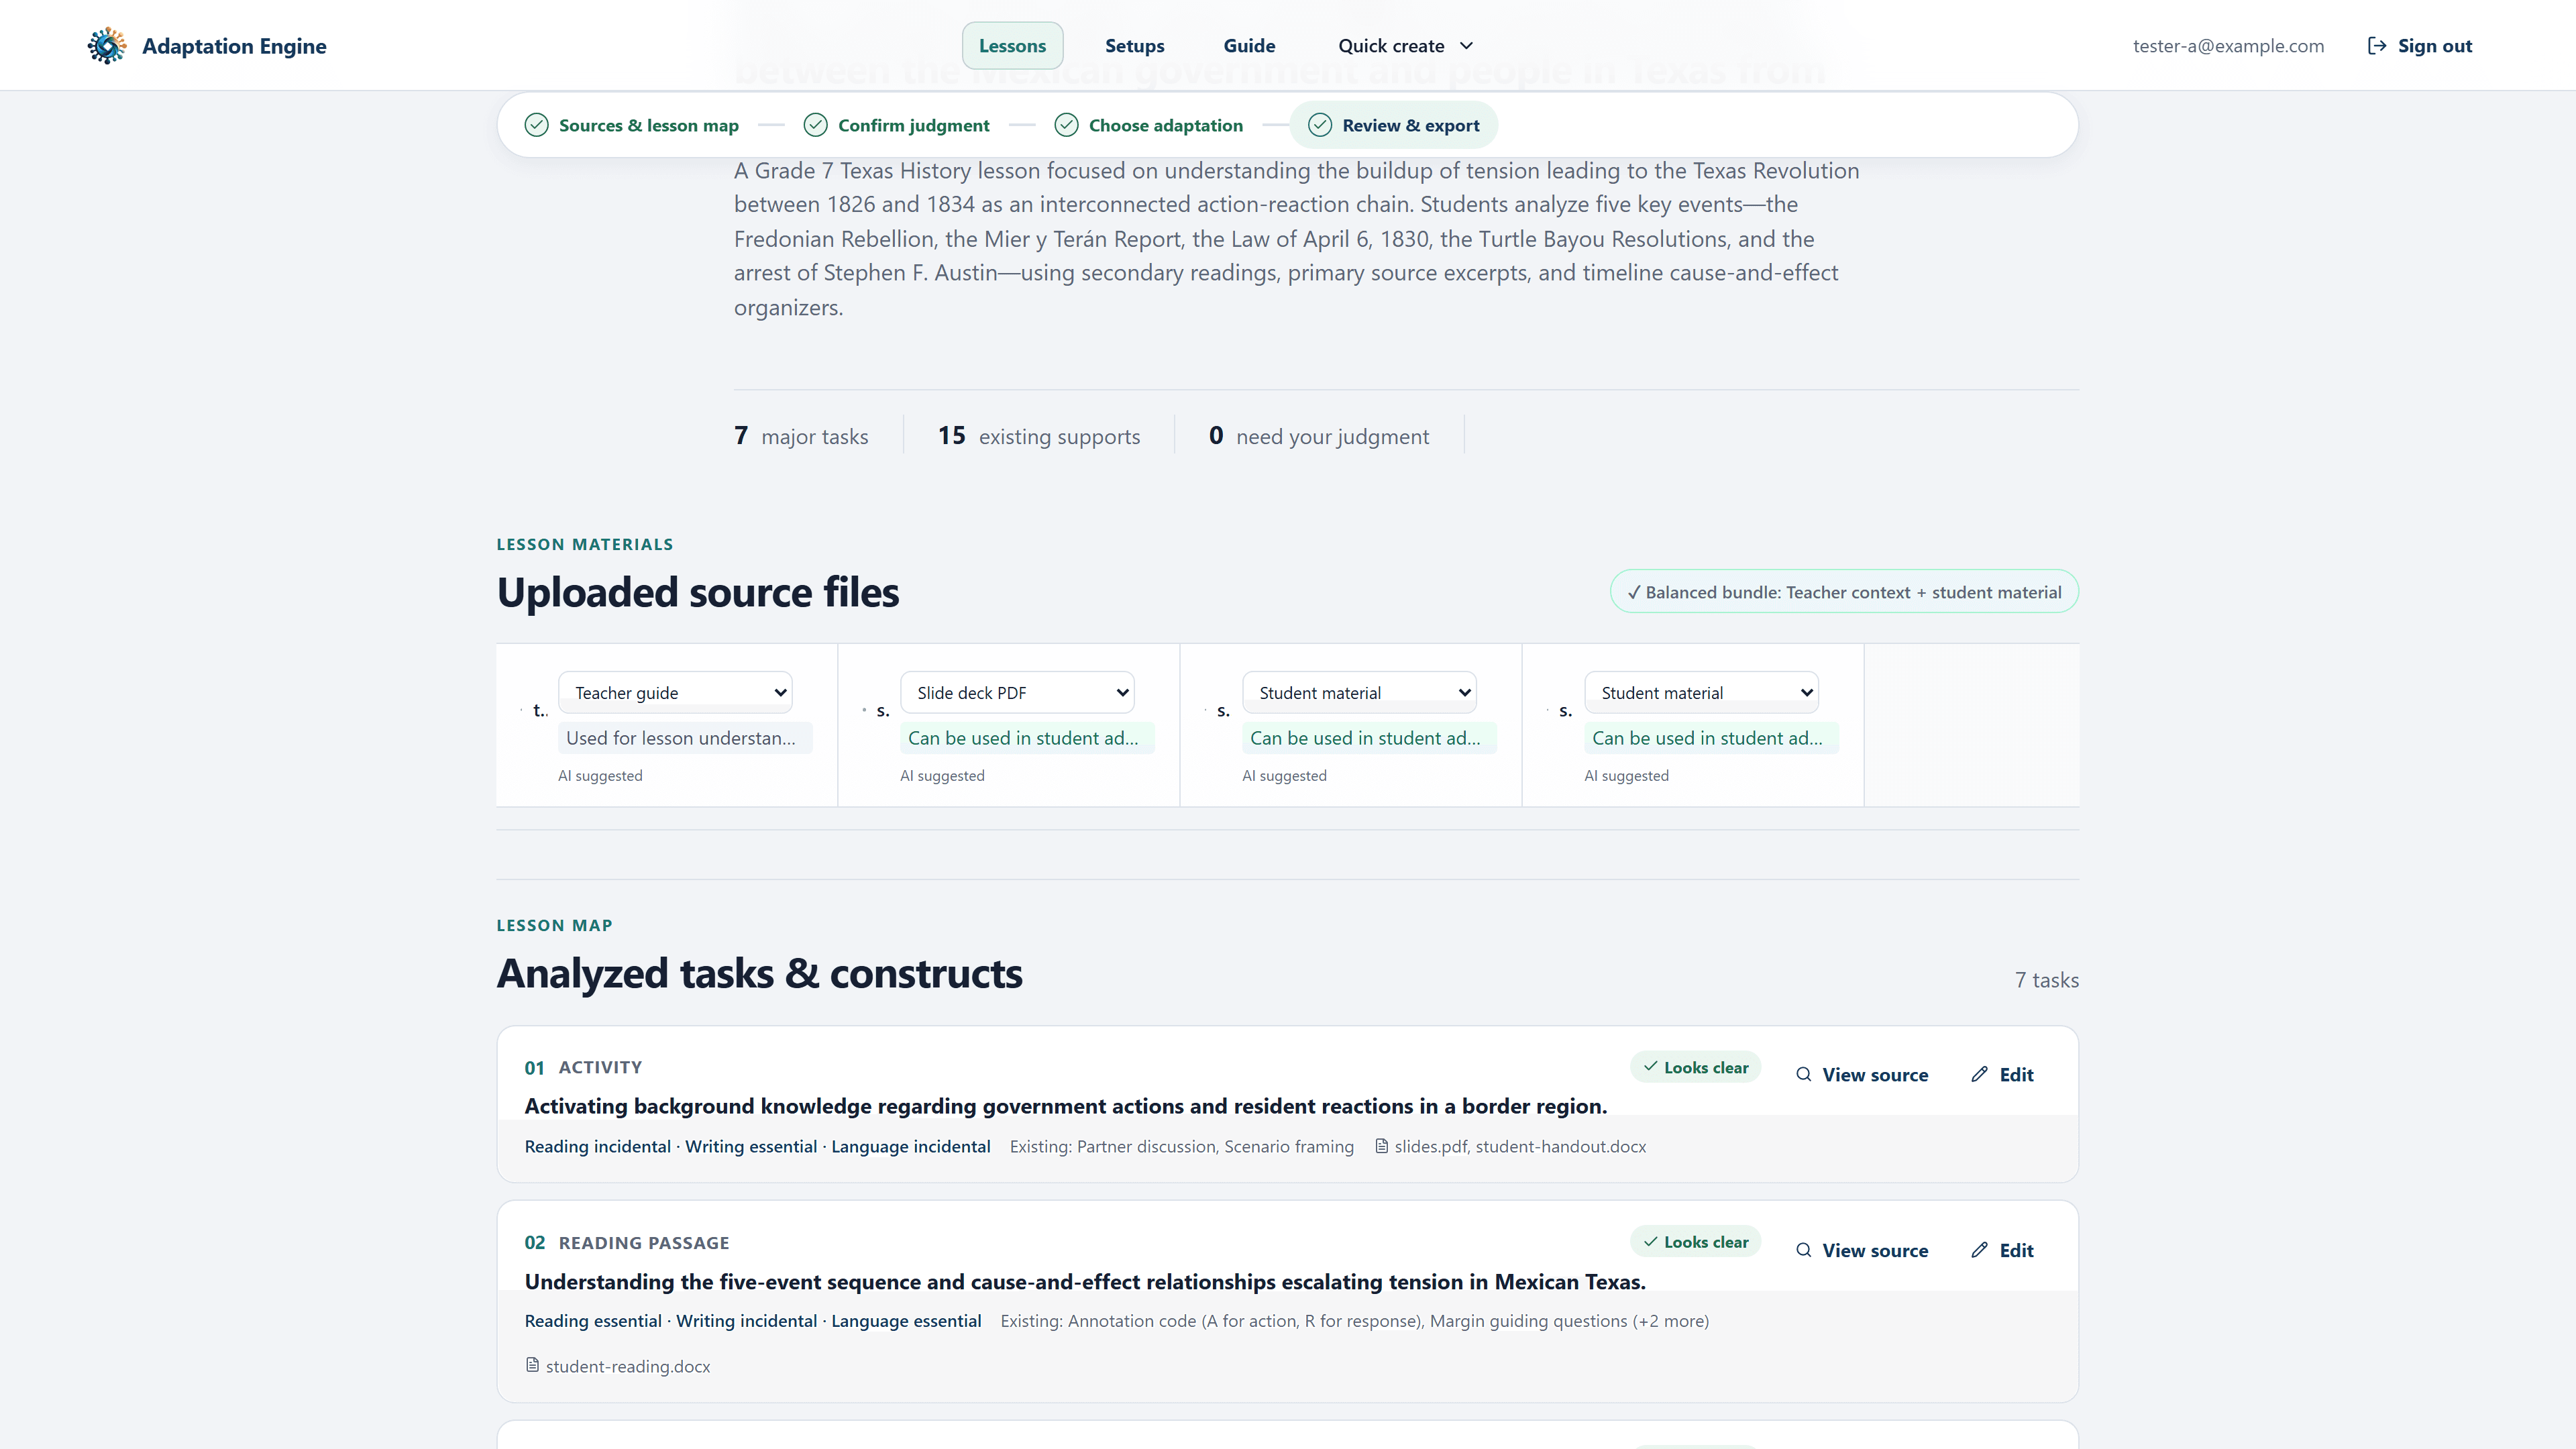This screenshot has width=2576, height=1449.
Task: Click Sign out
Action: tap(2419, 46)
